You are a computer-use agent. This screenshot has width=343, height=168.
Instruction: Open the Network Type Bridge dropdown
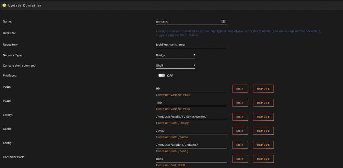click(x=176, y=55)
